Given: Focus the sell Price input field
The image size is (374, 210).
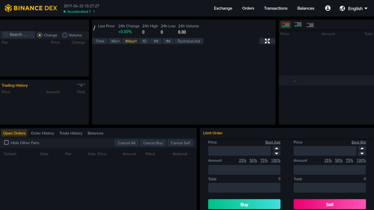Looking at the screenshot, I should 325,151.
